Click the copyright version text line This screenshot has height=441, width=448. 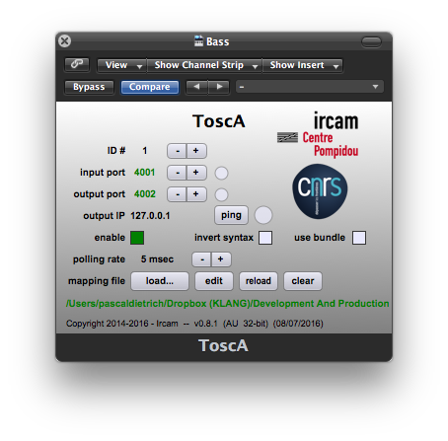[194, 324]
